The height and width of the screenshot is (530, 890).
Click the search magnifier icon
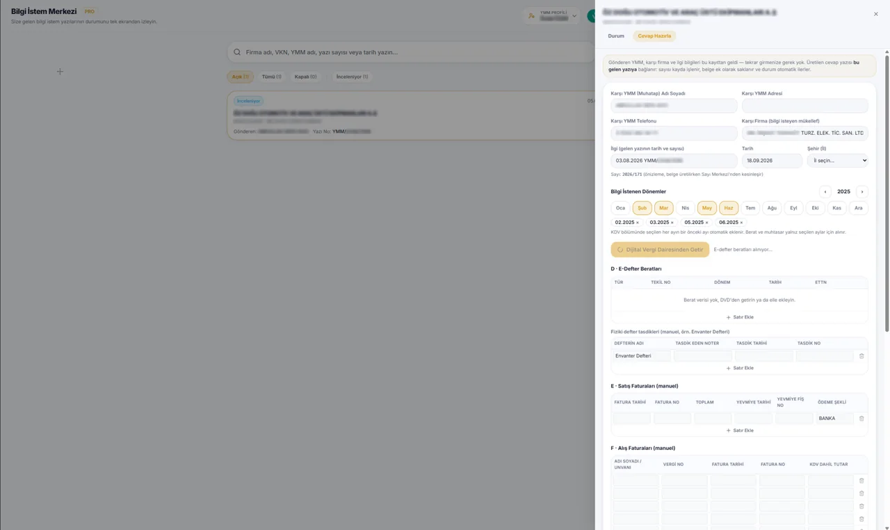click(237, 52)
